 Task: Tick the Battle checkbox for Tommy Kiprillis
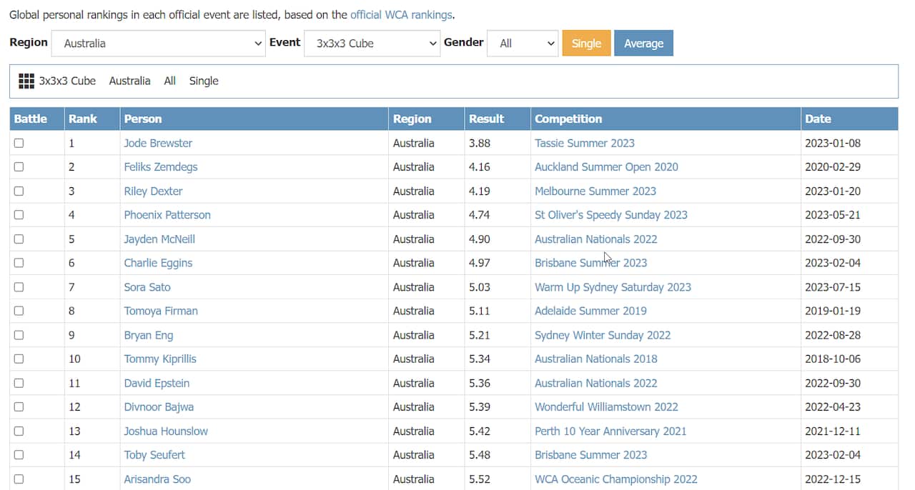(x=19, y=359)
